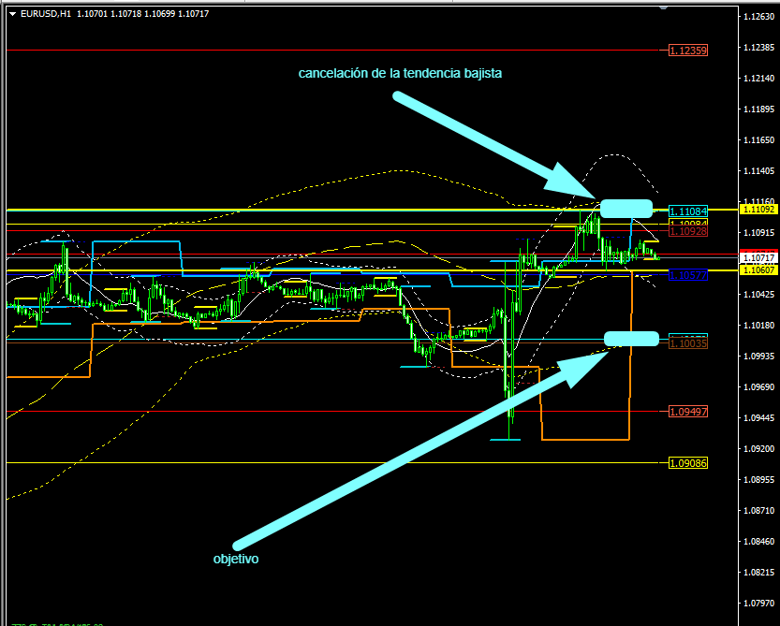Click the EURUSD,H1 chart title
Image resolution: width=780 pixels, height=626 pixels.
point(46,14)
